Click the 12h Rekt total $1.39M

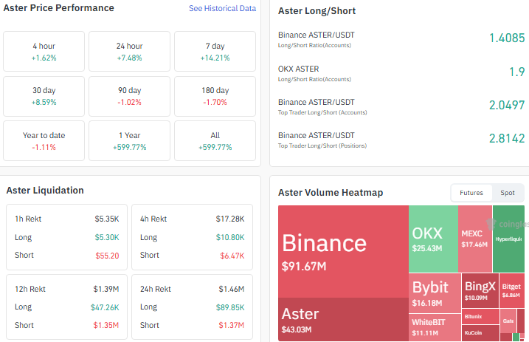[x=106, y=289]
